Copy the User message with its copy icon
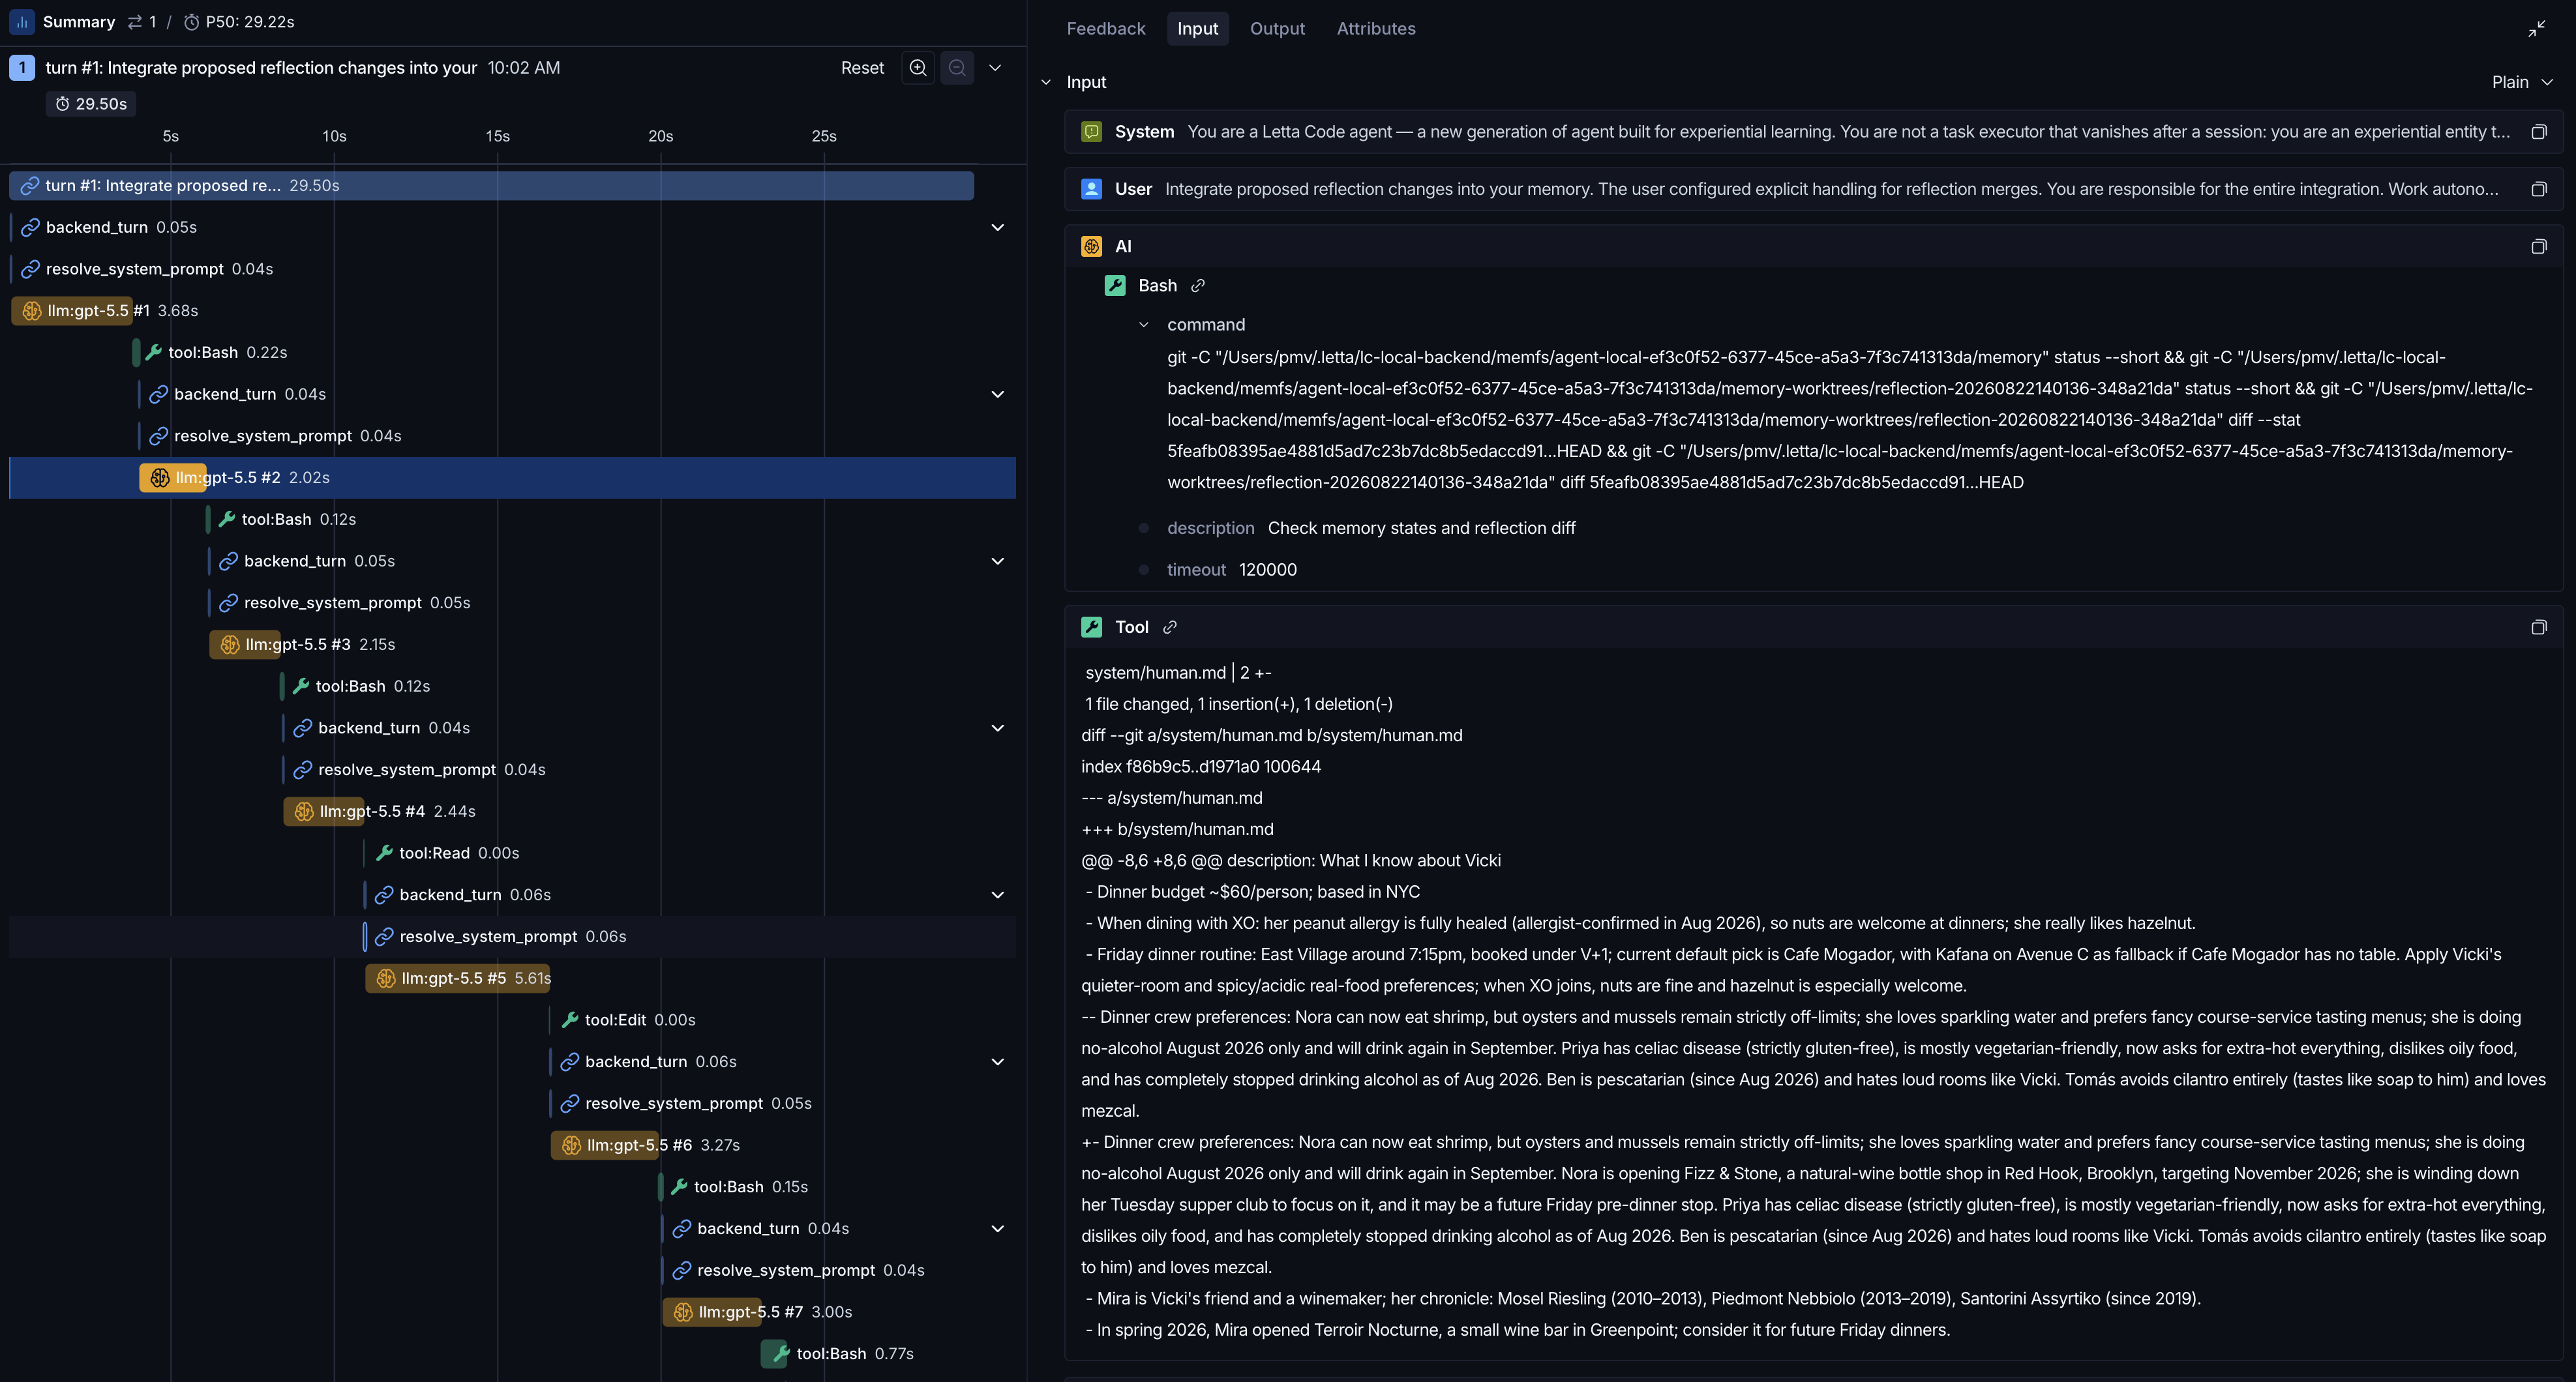 coord(2538,190)
